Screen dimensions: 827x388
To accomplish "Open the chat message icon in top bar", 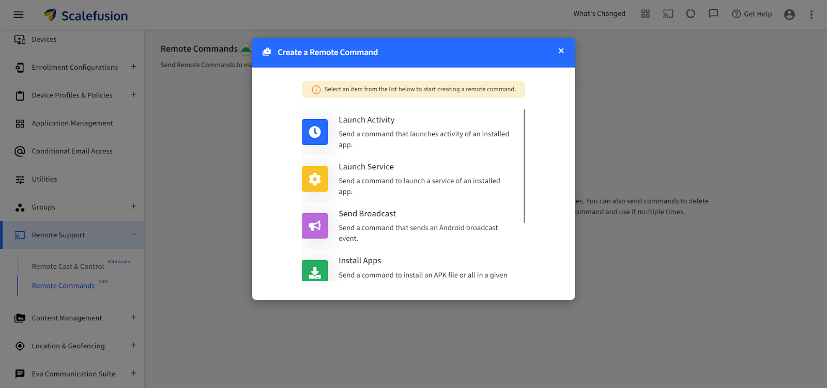I will tap(713, 14).
